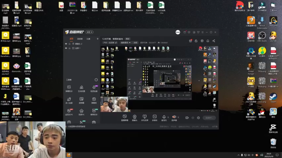Image resolution: width=282 pixels, height=158 pixels.
Task: Open 互动设置 in the toolbox panel
Action: tap(81, 89)
